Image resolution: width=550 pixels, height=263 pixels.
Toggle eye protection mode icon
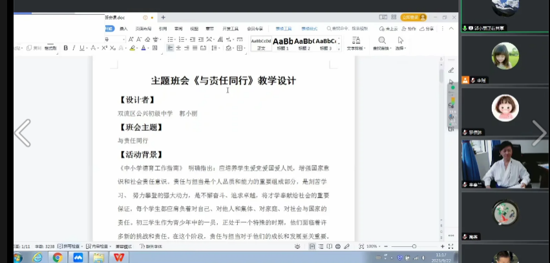(x=297, y=246)
